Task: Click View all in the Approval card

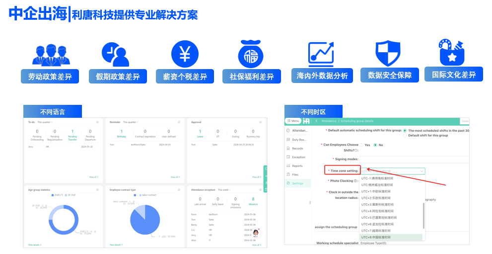Action: tap(256, 176)
